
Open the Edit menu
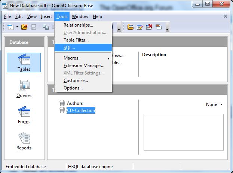[x=19, y=16]
